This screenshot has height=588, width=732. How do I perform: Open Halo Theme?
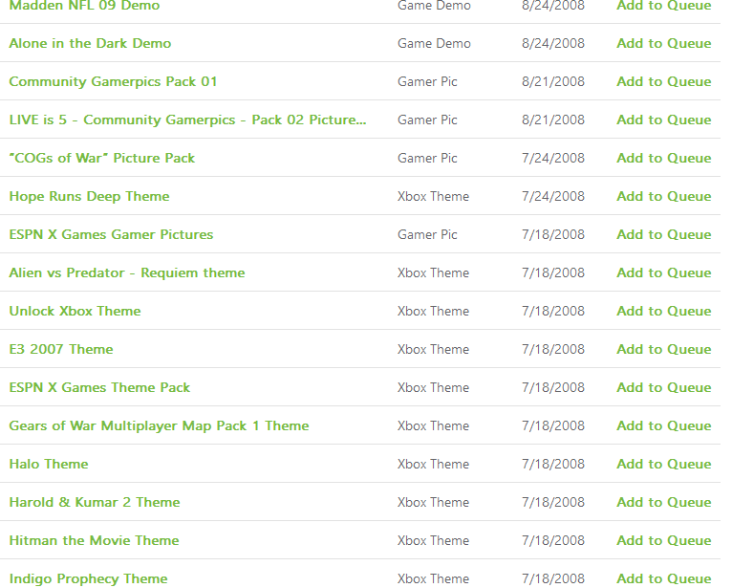tap(49, 465)
